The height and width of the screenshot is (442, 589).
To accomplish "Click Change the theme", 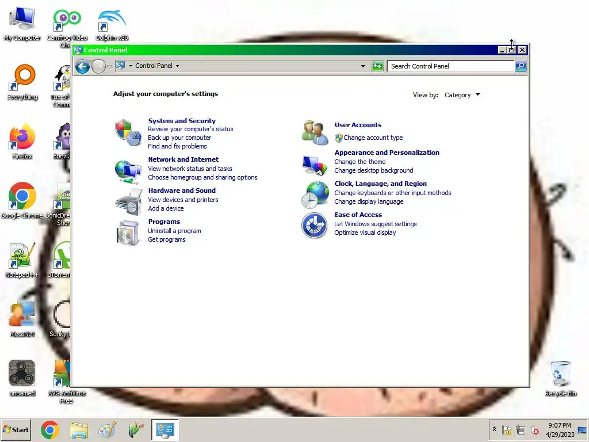I will coord(360,162).
